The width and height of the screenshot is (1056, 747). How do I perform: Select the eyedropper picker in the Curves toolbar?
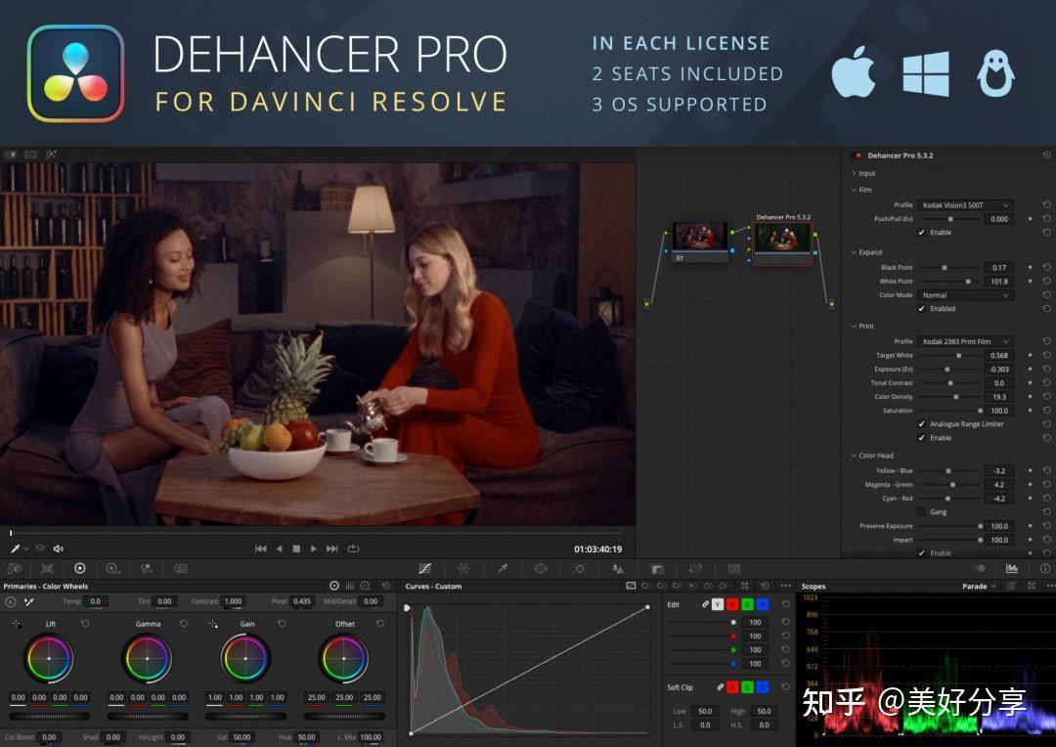(x=504, y=568)
